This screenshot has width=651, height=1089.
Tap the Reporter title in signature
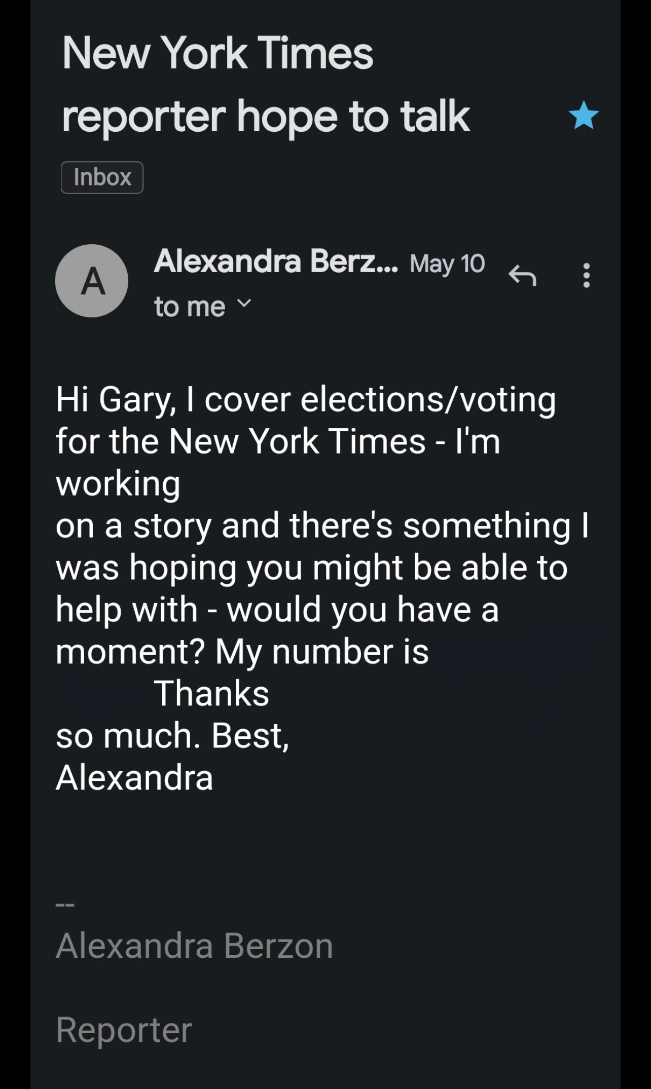[x=124, y=1029]
